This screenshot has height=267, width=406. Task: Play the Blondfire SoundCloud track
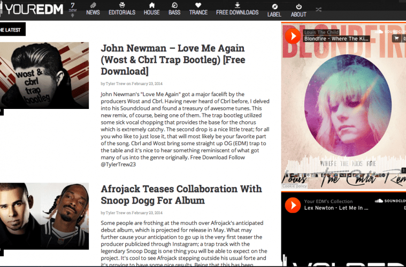click(293, 36)
